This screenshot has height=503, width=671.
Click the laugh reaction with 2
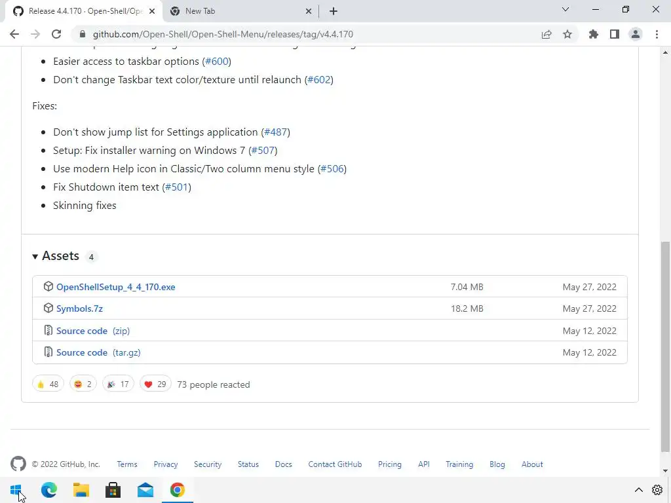click(x=83, y=384)
